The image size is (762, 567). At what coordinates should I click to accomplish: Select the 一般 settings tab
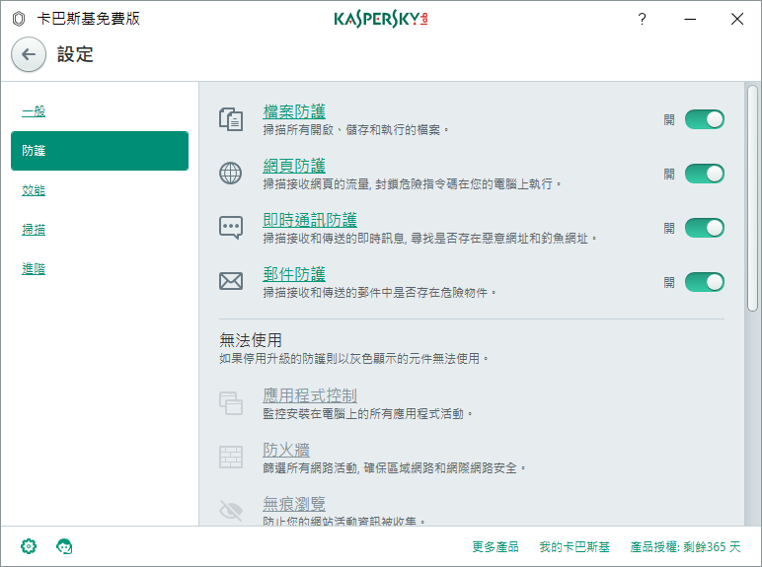(34, 111)
